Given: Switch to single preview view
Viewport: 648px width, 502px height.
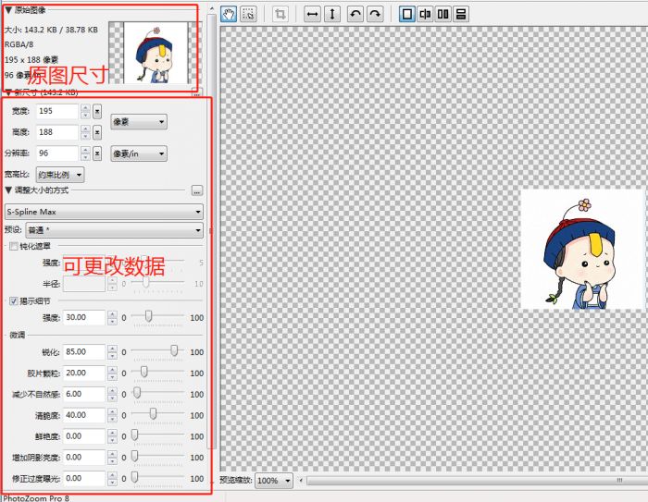Looking at the screenshot, I should (x=407, y=14).
